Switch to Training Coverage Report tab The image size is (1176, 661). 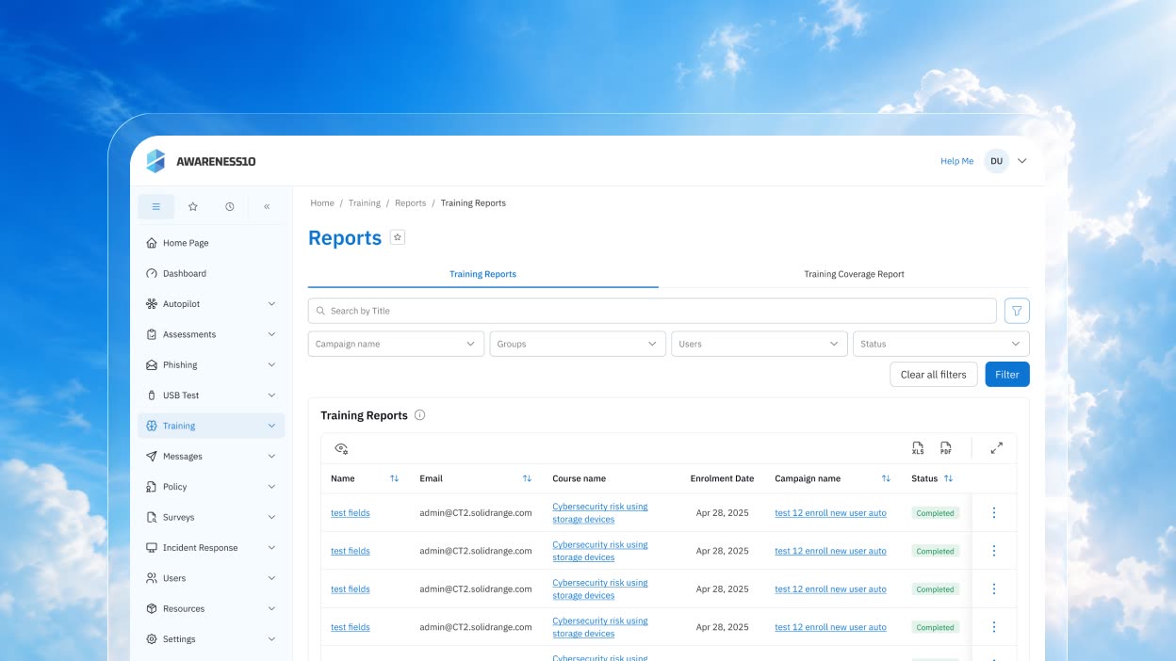tap(854, 274)
